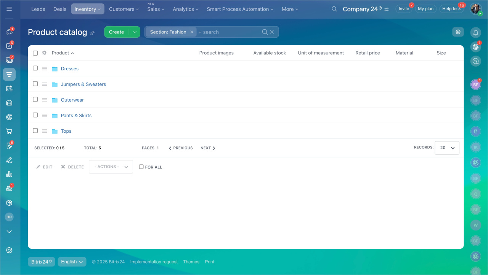Open the Outerwear folder link
Image resolution: width=488 pixels, height=275 pixels.
pyautogui.click(x=72, y=100)
